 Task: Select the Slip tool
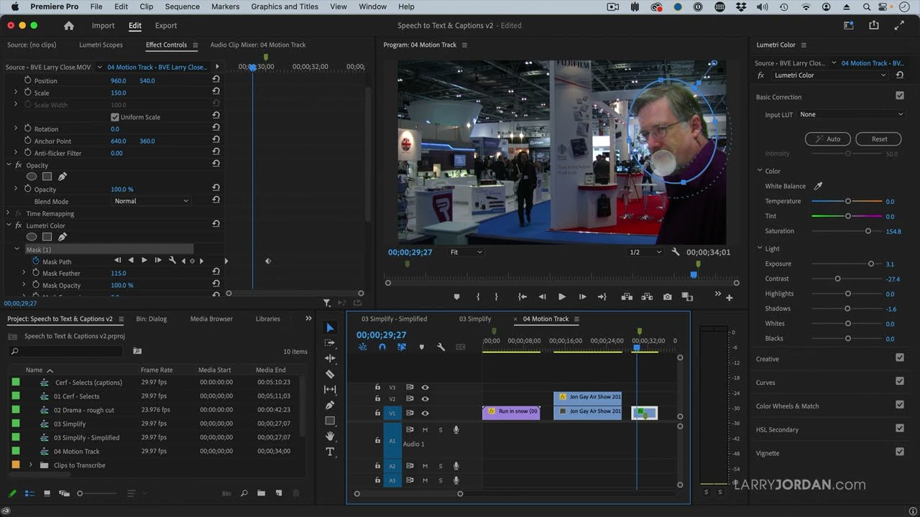coord(330,389)
